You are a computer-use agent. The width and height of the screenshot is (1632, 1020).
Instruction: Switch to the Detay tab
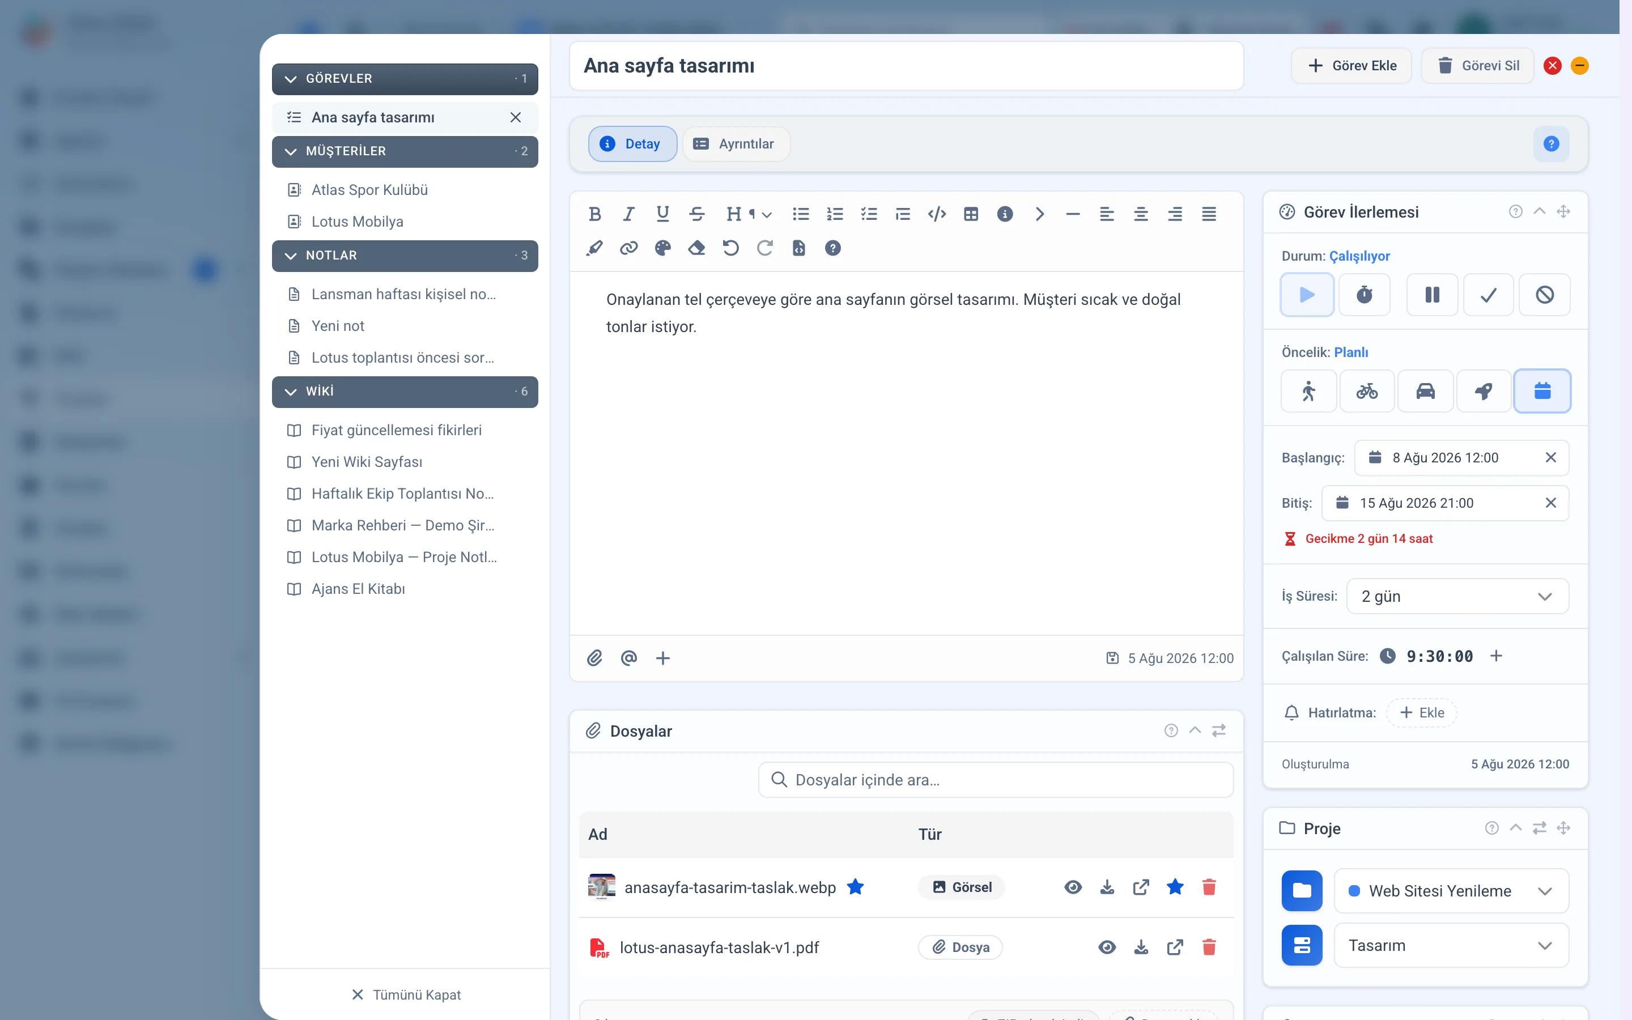(x=632, y=144)
